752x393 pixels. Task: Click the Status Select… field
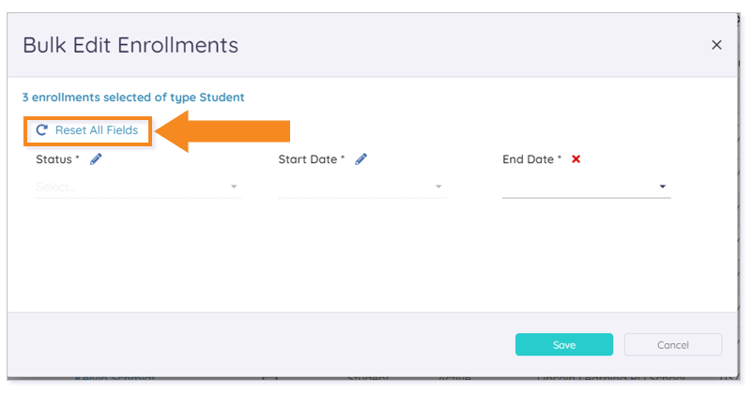139,187
